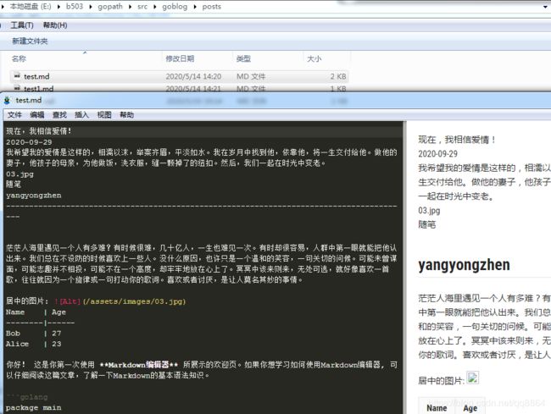
Task: Expand the arrow after gopath breadcrumb
Action: tap(130, 6)
